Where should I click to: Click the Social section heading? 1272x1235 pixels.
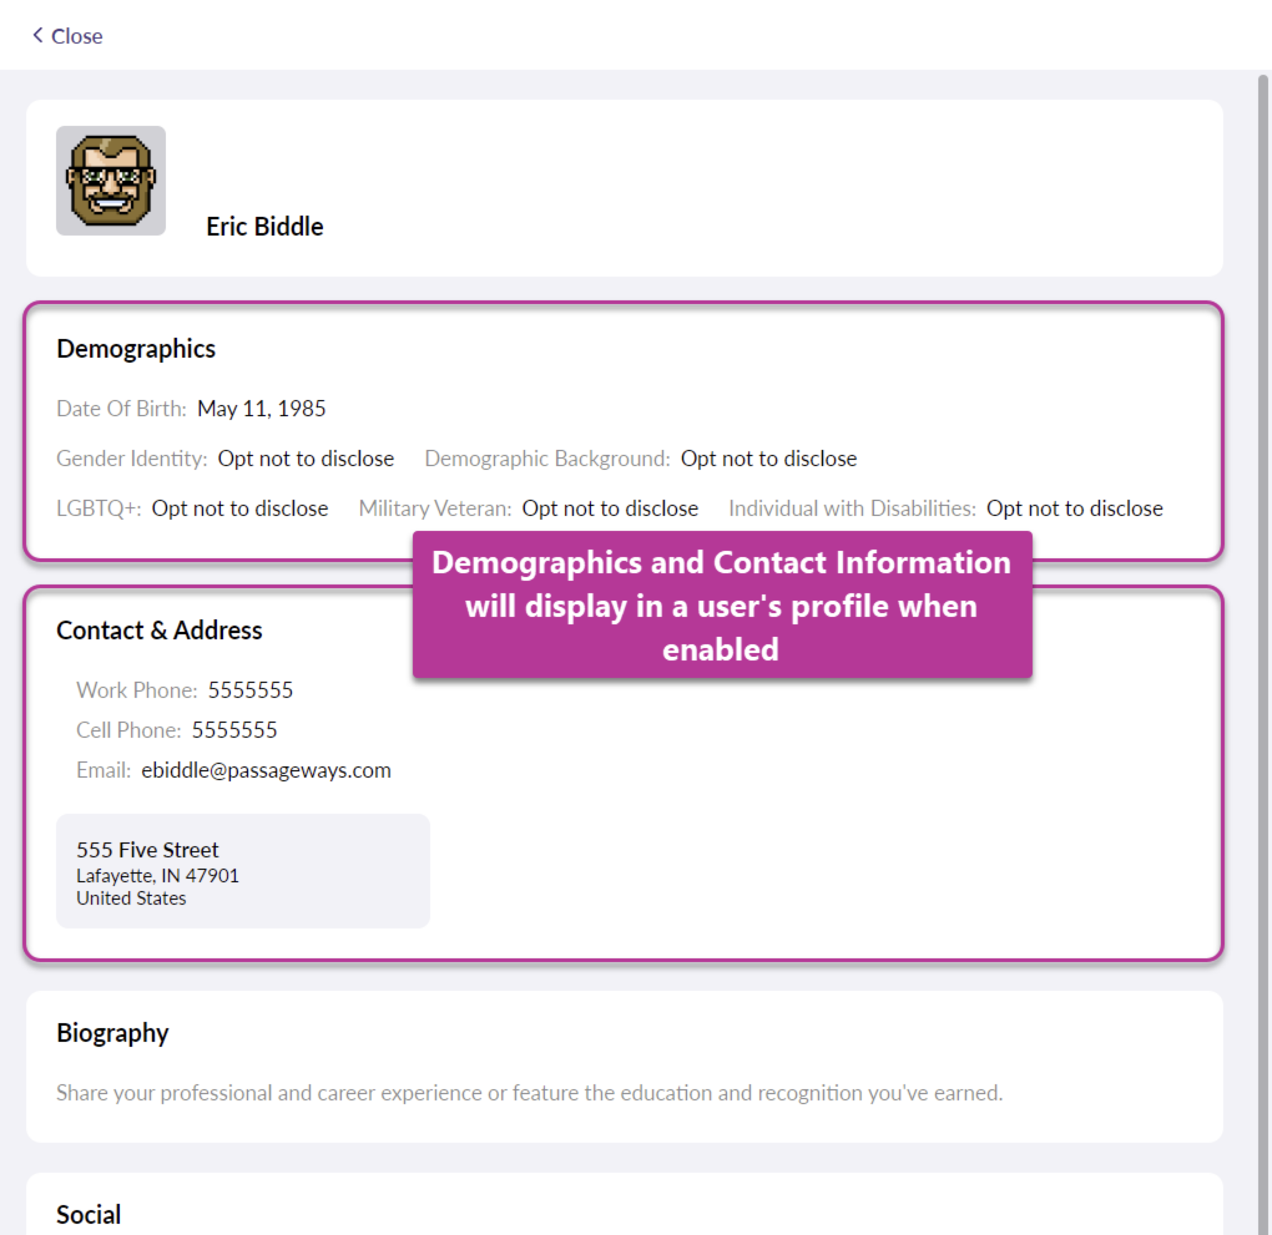pos(89,1214)
